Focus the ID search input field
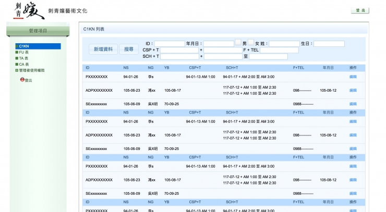 tap(170, 44)
